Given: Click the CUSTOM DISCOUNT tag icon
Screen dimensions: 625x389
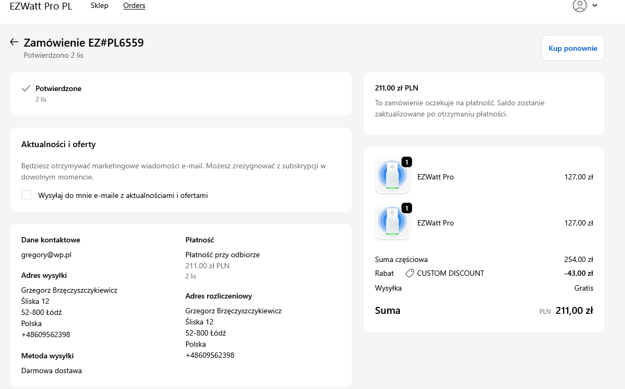Looking at the screenshot, I should 410,274.
